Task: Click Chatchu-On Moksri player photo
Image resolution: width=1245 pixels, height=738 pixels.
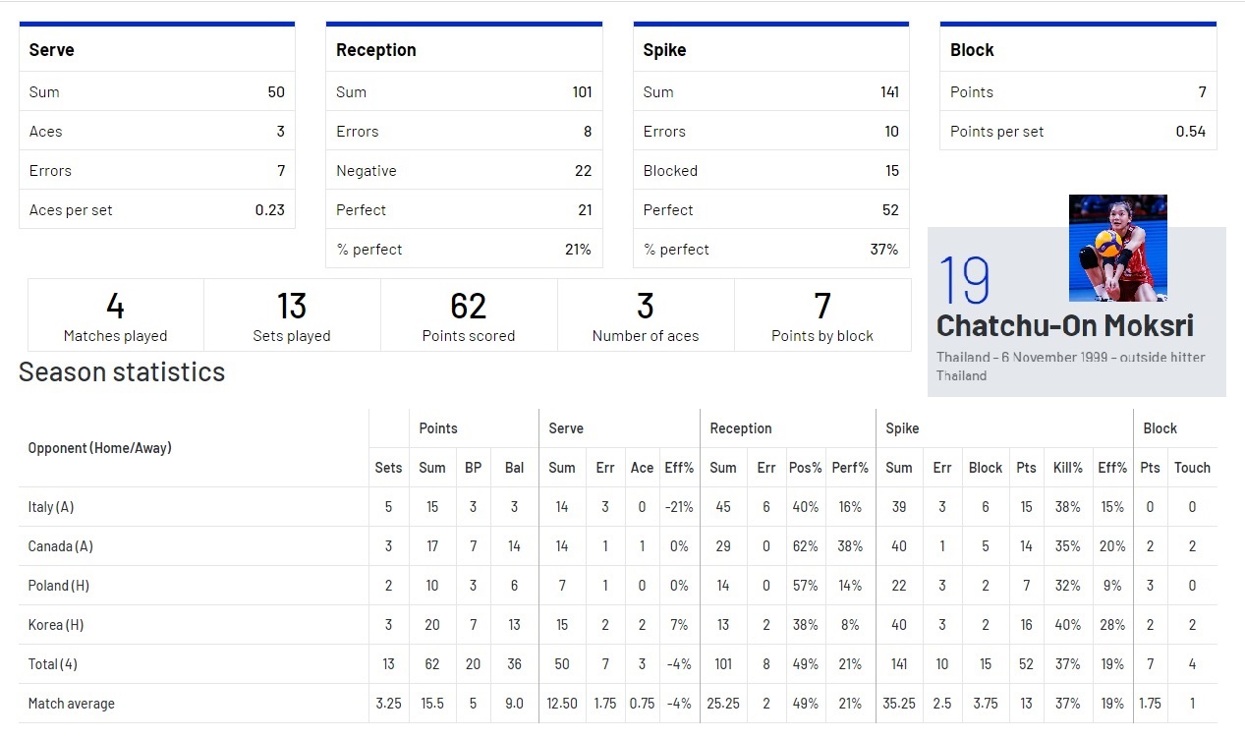Action: [x=1118, y=248]
